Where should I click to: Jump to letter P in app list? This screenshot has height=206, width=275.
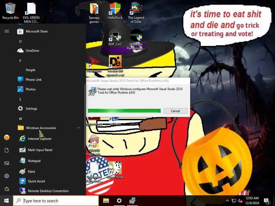click(x=20, y=61)
